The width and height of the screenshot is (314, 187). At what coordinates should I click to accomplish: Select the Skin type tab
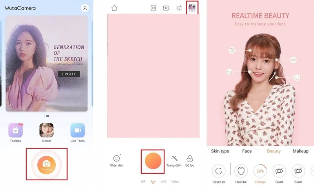[220, 151]
